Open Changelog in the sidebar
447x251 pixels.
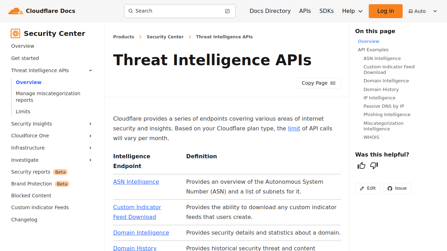click(x=24, y=220)
